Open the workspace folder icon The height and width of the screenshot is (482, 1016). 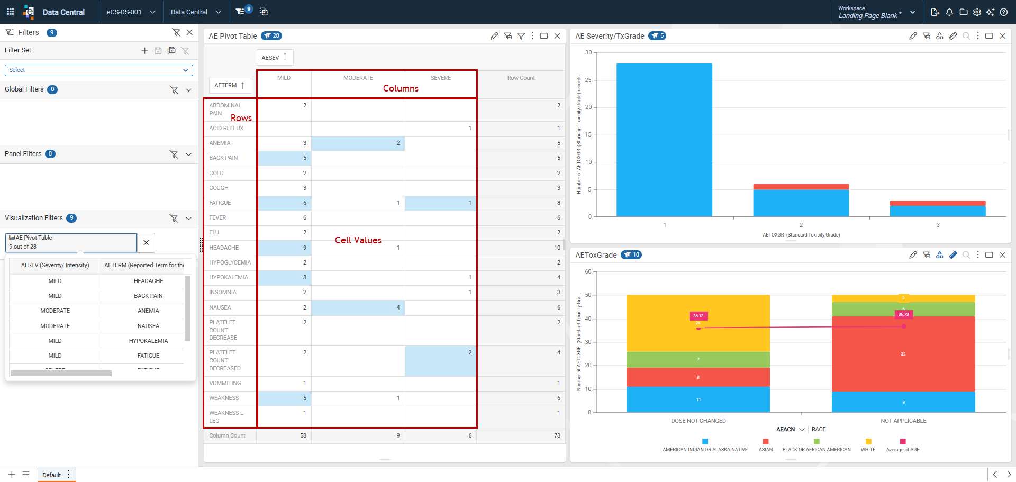coord(963,12)
